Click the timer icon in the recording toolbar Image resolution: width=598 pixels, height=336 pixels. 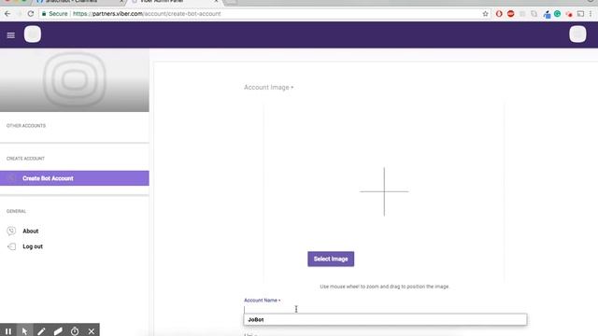point(75,331)
